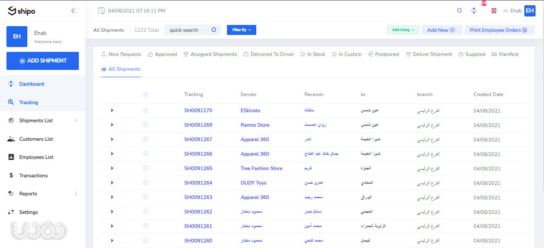Expand row details for SH0091261
Viewport: 544px width, 248px height.
(x=112, y=226)
